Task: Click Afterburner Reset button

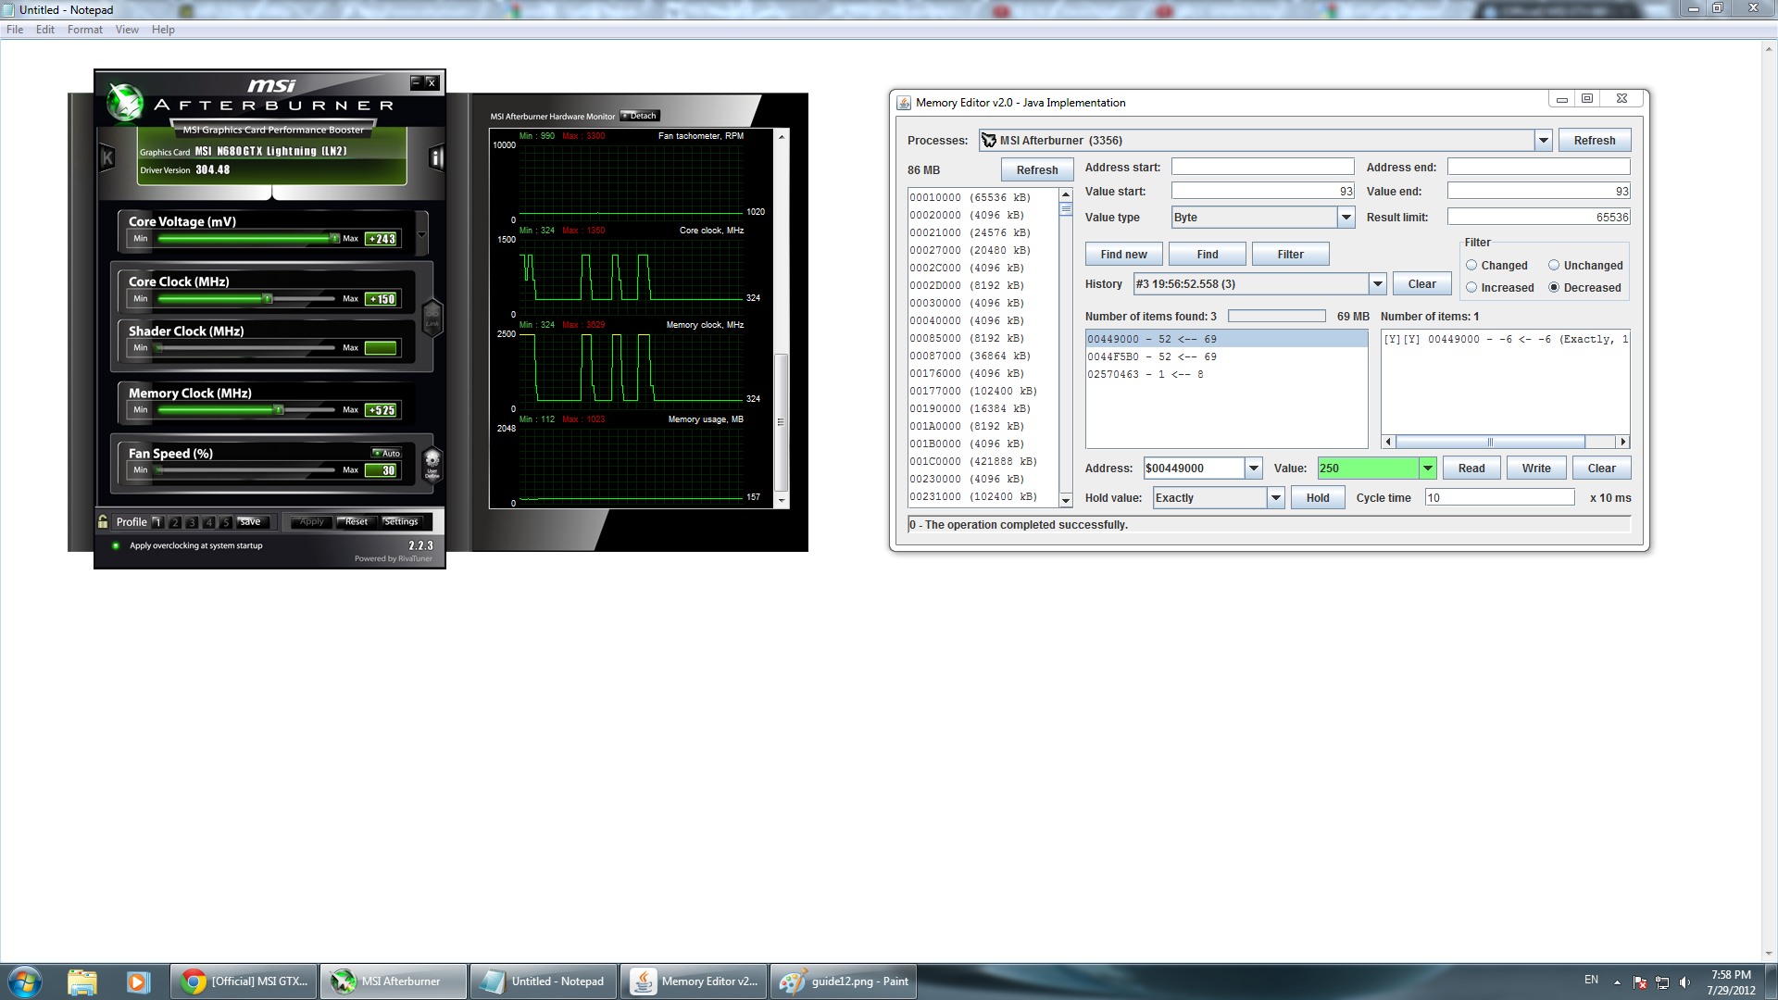Action: (357, 522)
